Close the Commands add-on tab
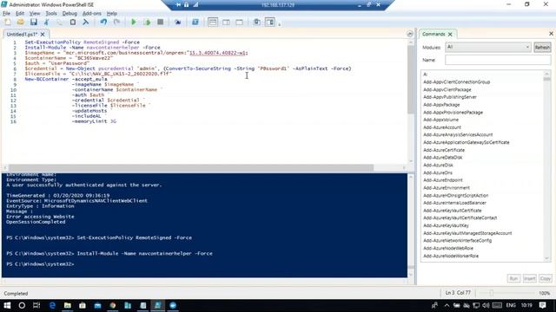This screenshot has width=556, height=312. [450, 35]
